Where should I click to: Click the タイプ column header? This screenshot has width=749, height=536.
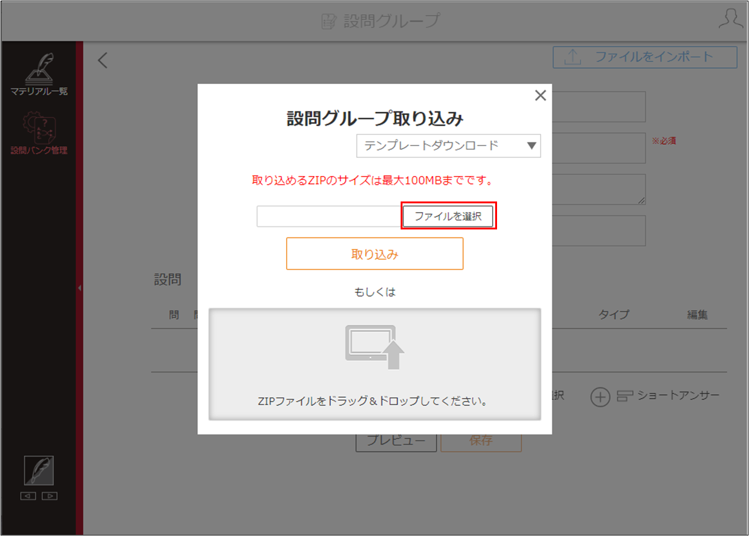[613, 315]
